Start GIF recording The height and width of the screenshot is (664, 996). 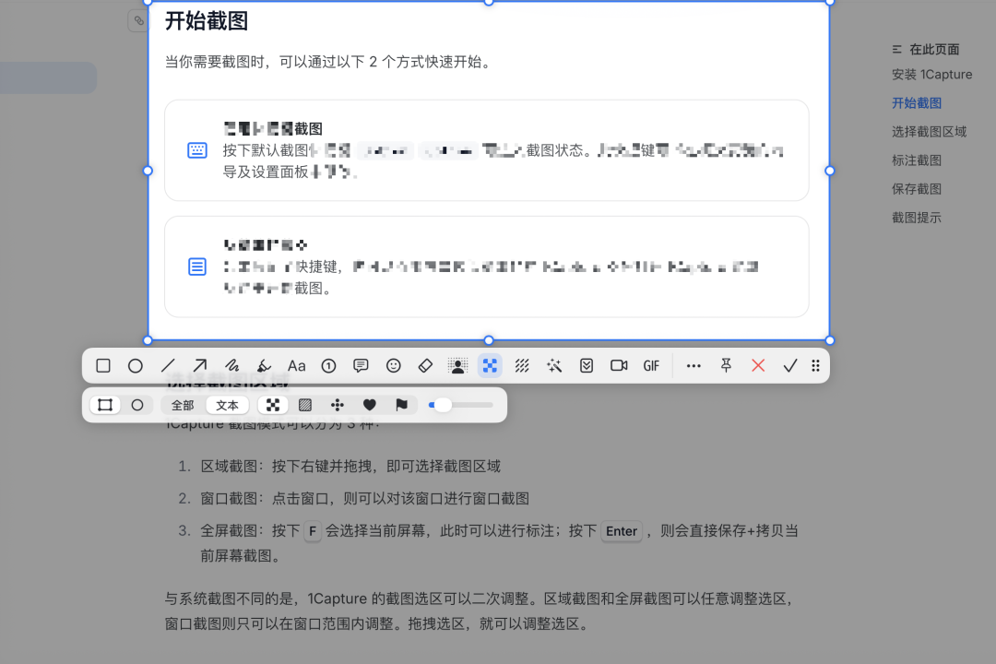click(651, 366)
